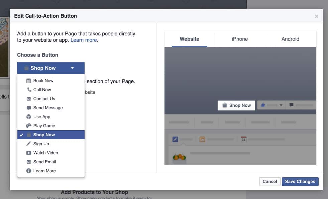Collapse the Shop Now button dropdown

51,68
